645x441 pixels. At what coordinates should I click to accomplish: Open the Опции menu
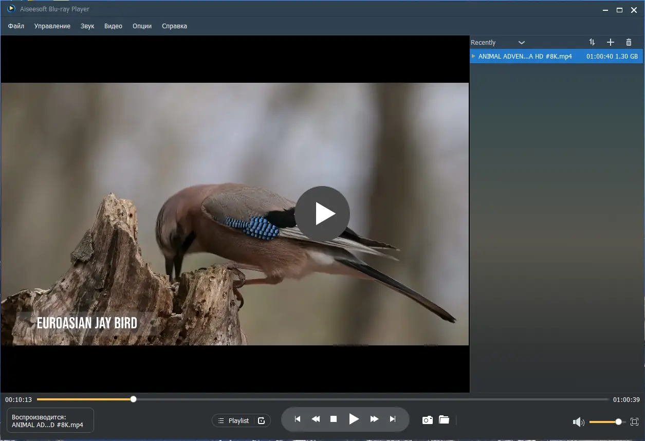(142, 26)
